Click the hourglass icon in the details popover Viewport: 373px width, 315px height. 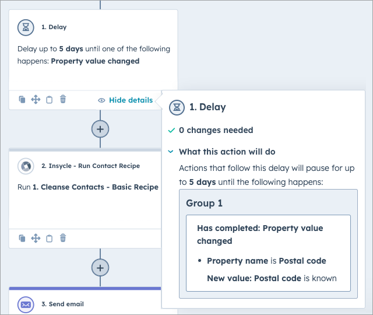[x=177, y=107]
